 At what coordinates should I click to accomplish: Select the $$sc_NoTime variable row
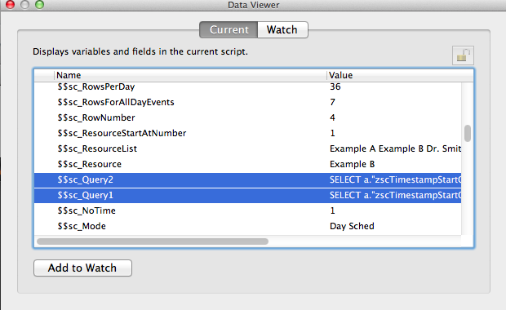tap(248, 210)
